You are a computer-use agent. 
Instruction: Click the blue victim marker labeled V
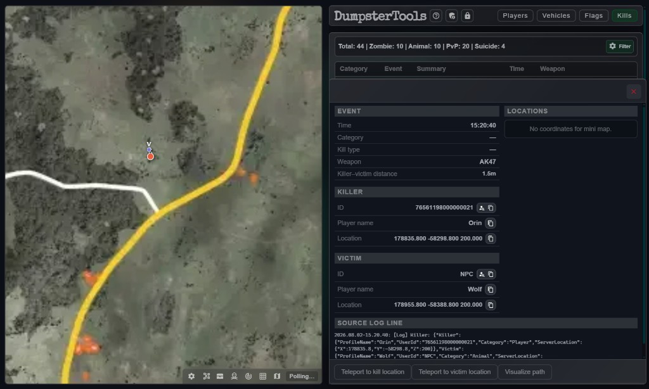pyautogui.click(x=149, y=150)
